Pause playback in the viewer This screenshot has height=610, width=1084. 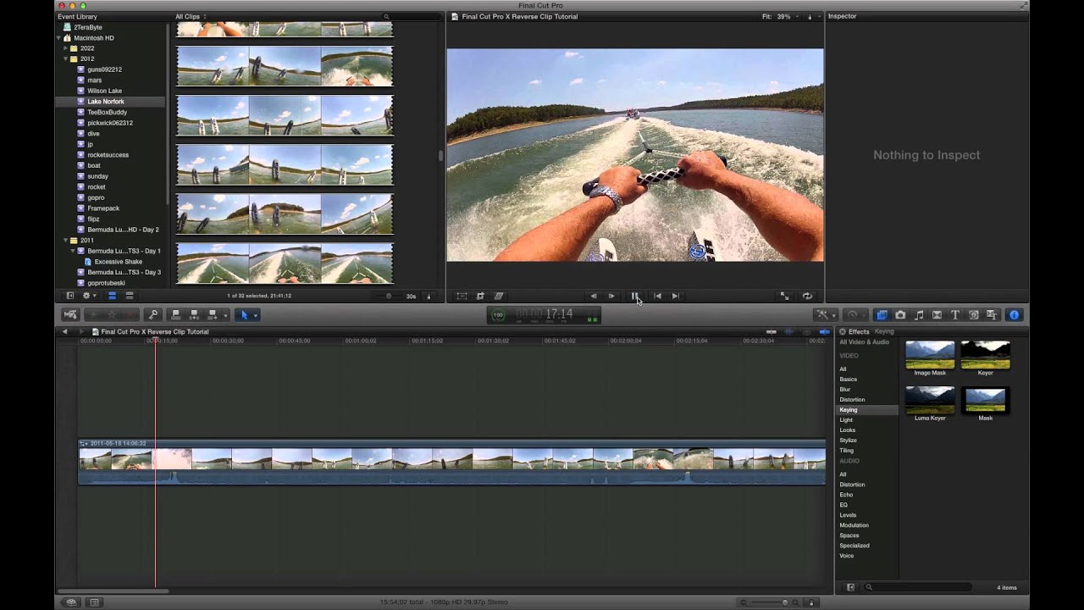coord(634,296)
